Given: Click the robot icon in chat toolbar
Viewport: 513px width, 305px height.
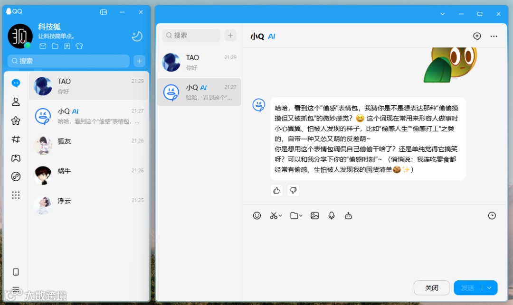Looking at the screenshot, I should point(348,215).
